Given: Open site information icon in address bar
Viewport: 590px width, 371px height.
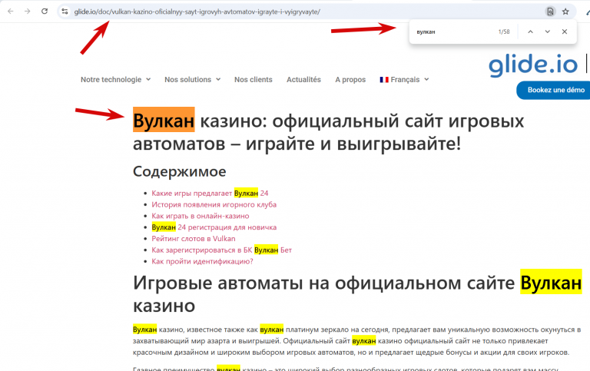Looking at the screenshot, I should (65, 12).
